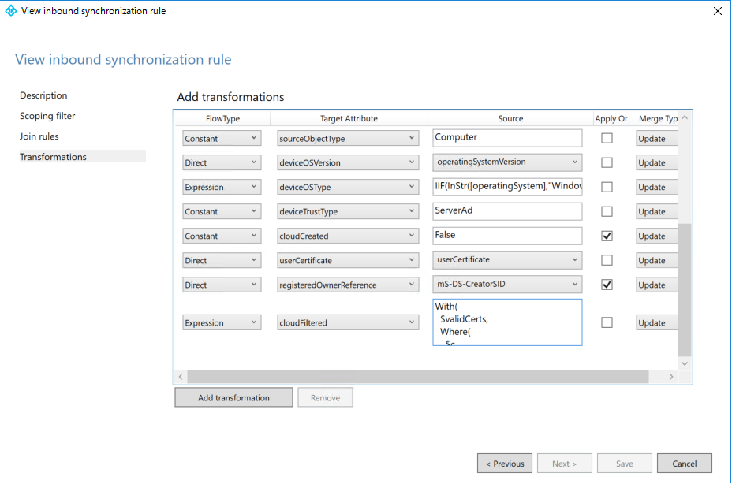The width and height of the screenshot is (732, 484).
Task: Click the Target Attribute column header
Action: pos(349,118)
